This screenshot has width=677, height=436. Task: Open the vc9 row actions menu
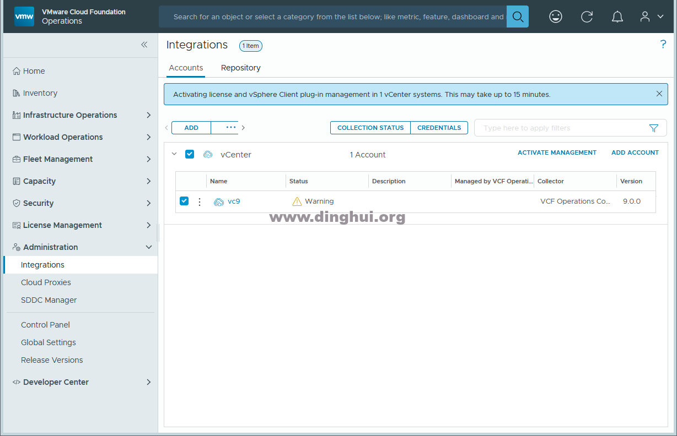coord(200,201)
